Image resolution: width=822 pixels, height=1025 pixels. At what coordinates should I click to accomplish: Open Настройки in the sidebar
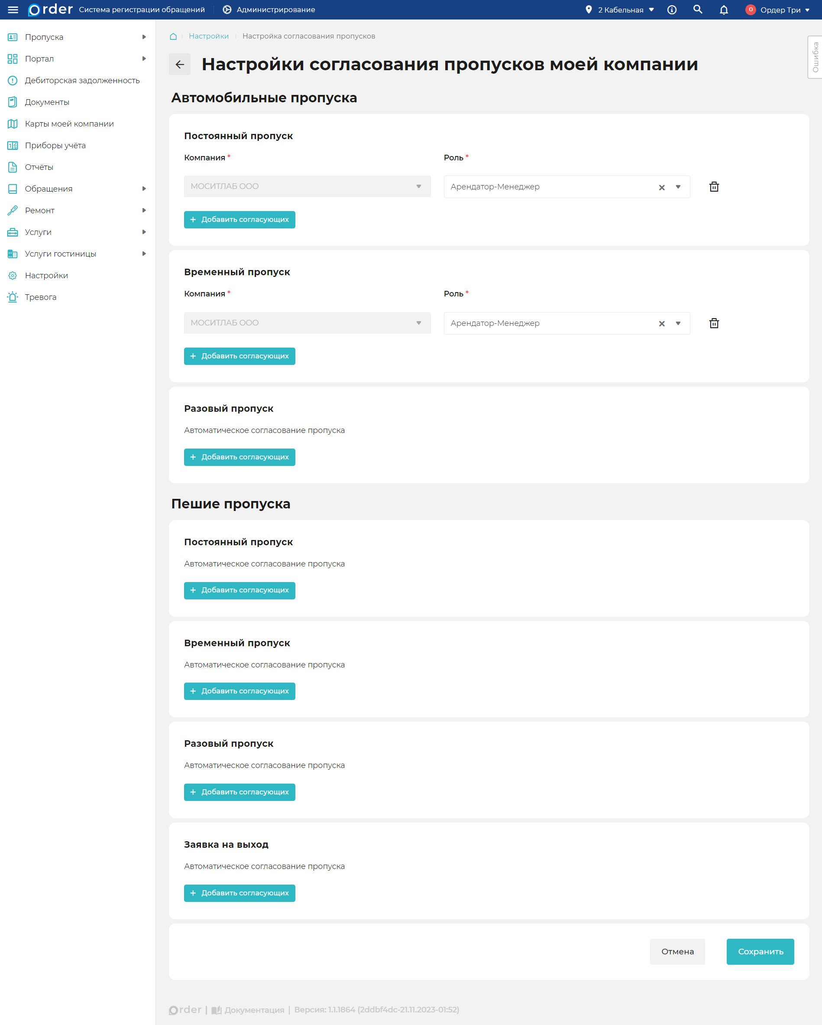(47, 276)
